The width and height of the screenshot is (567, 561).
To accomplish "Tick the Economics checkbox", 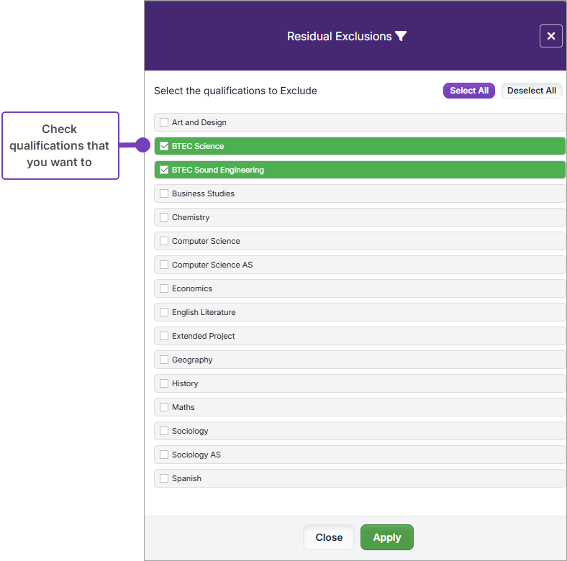I will pos(164,288).
